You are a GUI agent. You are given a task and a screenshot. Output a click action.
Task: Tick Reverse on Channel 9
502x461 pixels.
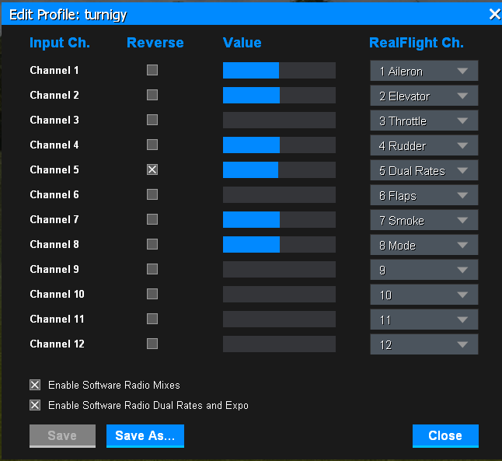(x=152, y=269)
